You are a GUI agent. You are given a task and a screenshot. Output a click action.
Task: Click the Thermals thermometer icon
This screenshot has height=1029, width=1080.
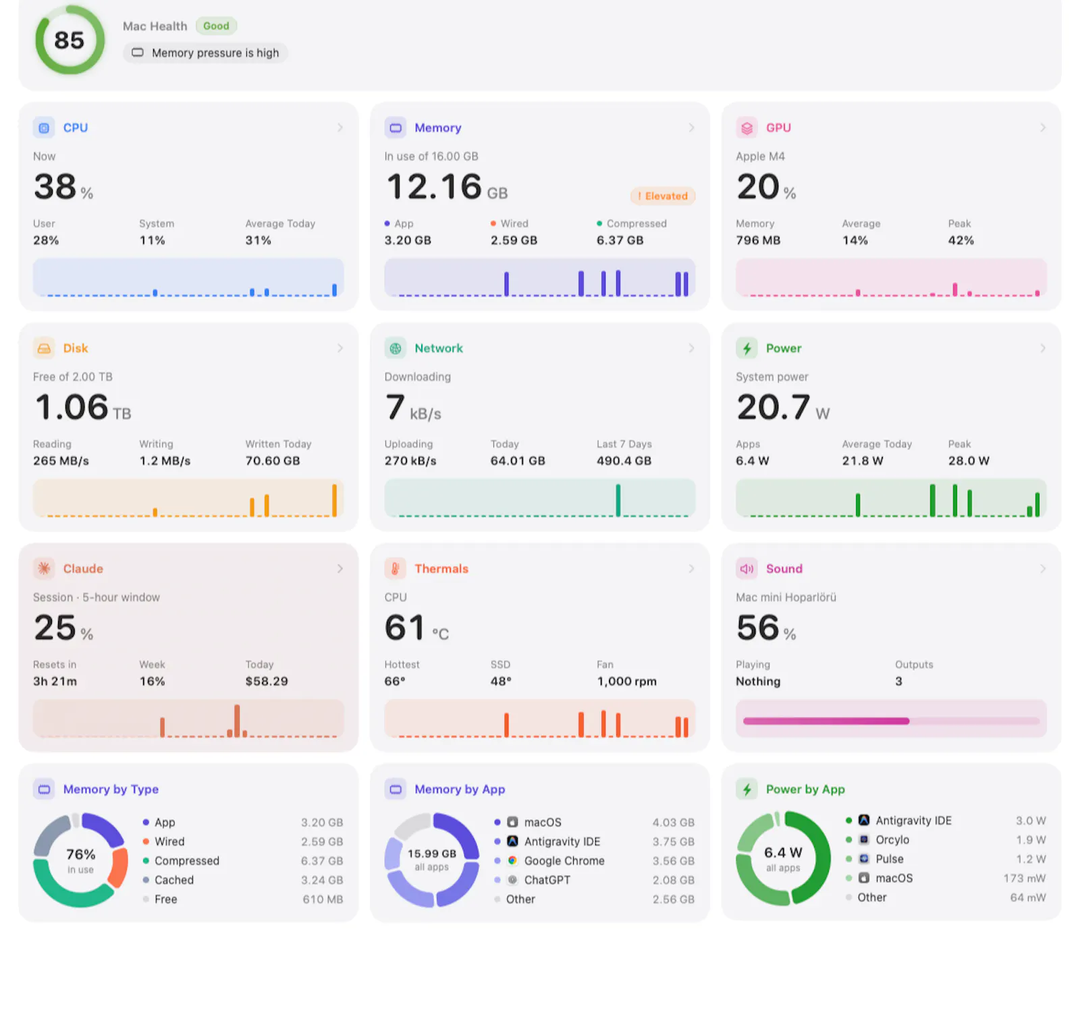coord(396,569)
